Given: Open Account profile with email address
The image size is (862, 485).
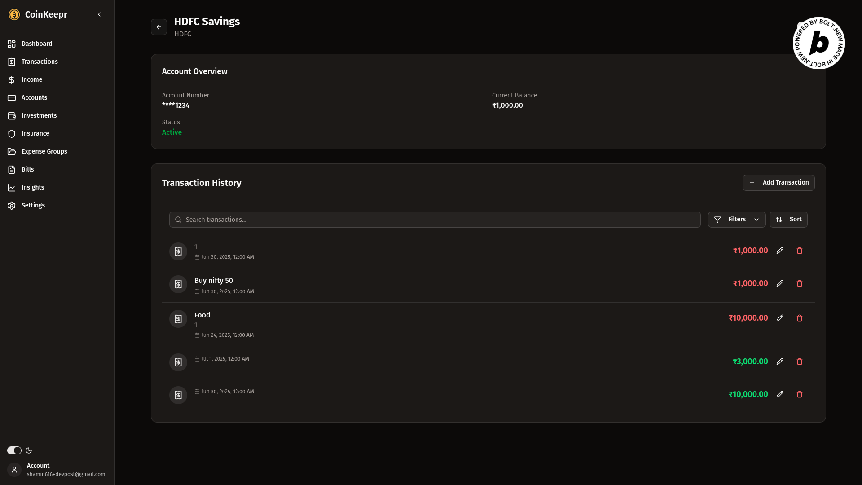Looking at the screenshot, I should click(x=66, y=470).
